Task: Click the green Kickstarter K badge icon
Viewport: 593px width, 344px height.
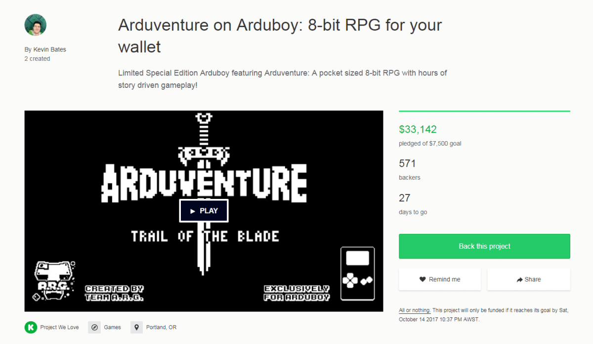Action: tap(31, 327)
